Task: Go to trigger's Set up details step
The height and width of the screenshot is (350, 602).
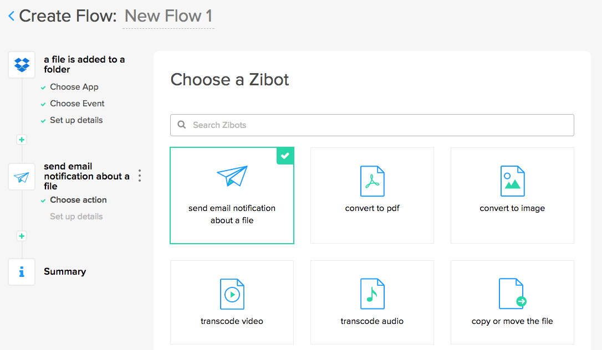Action: pyautogui.click(x=76, y=120)
